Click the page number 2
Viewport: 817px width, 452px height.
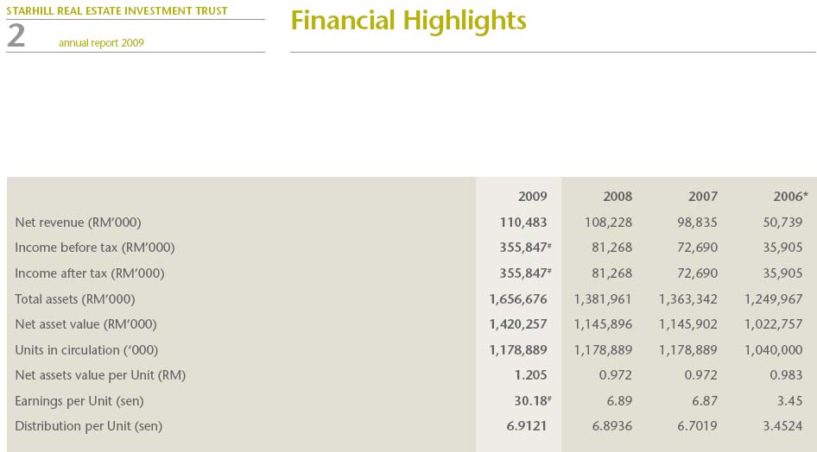click(16, 37)
